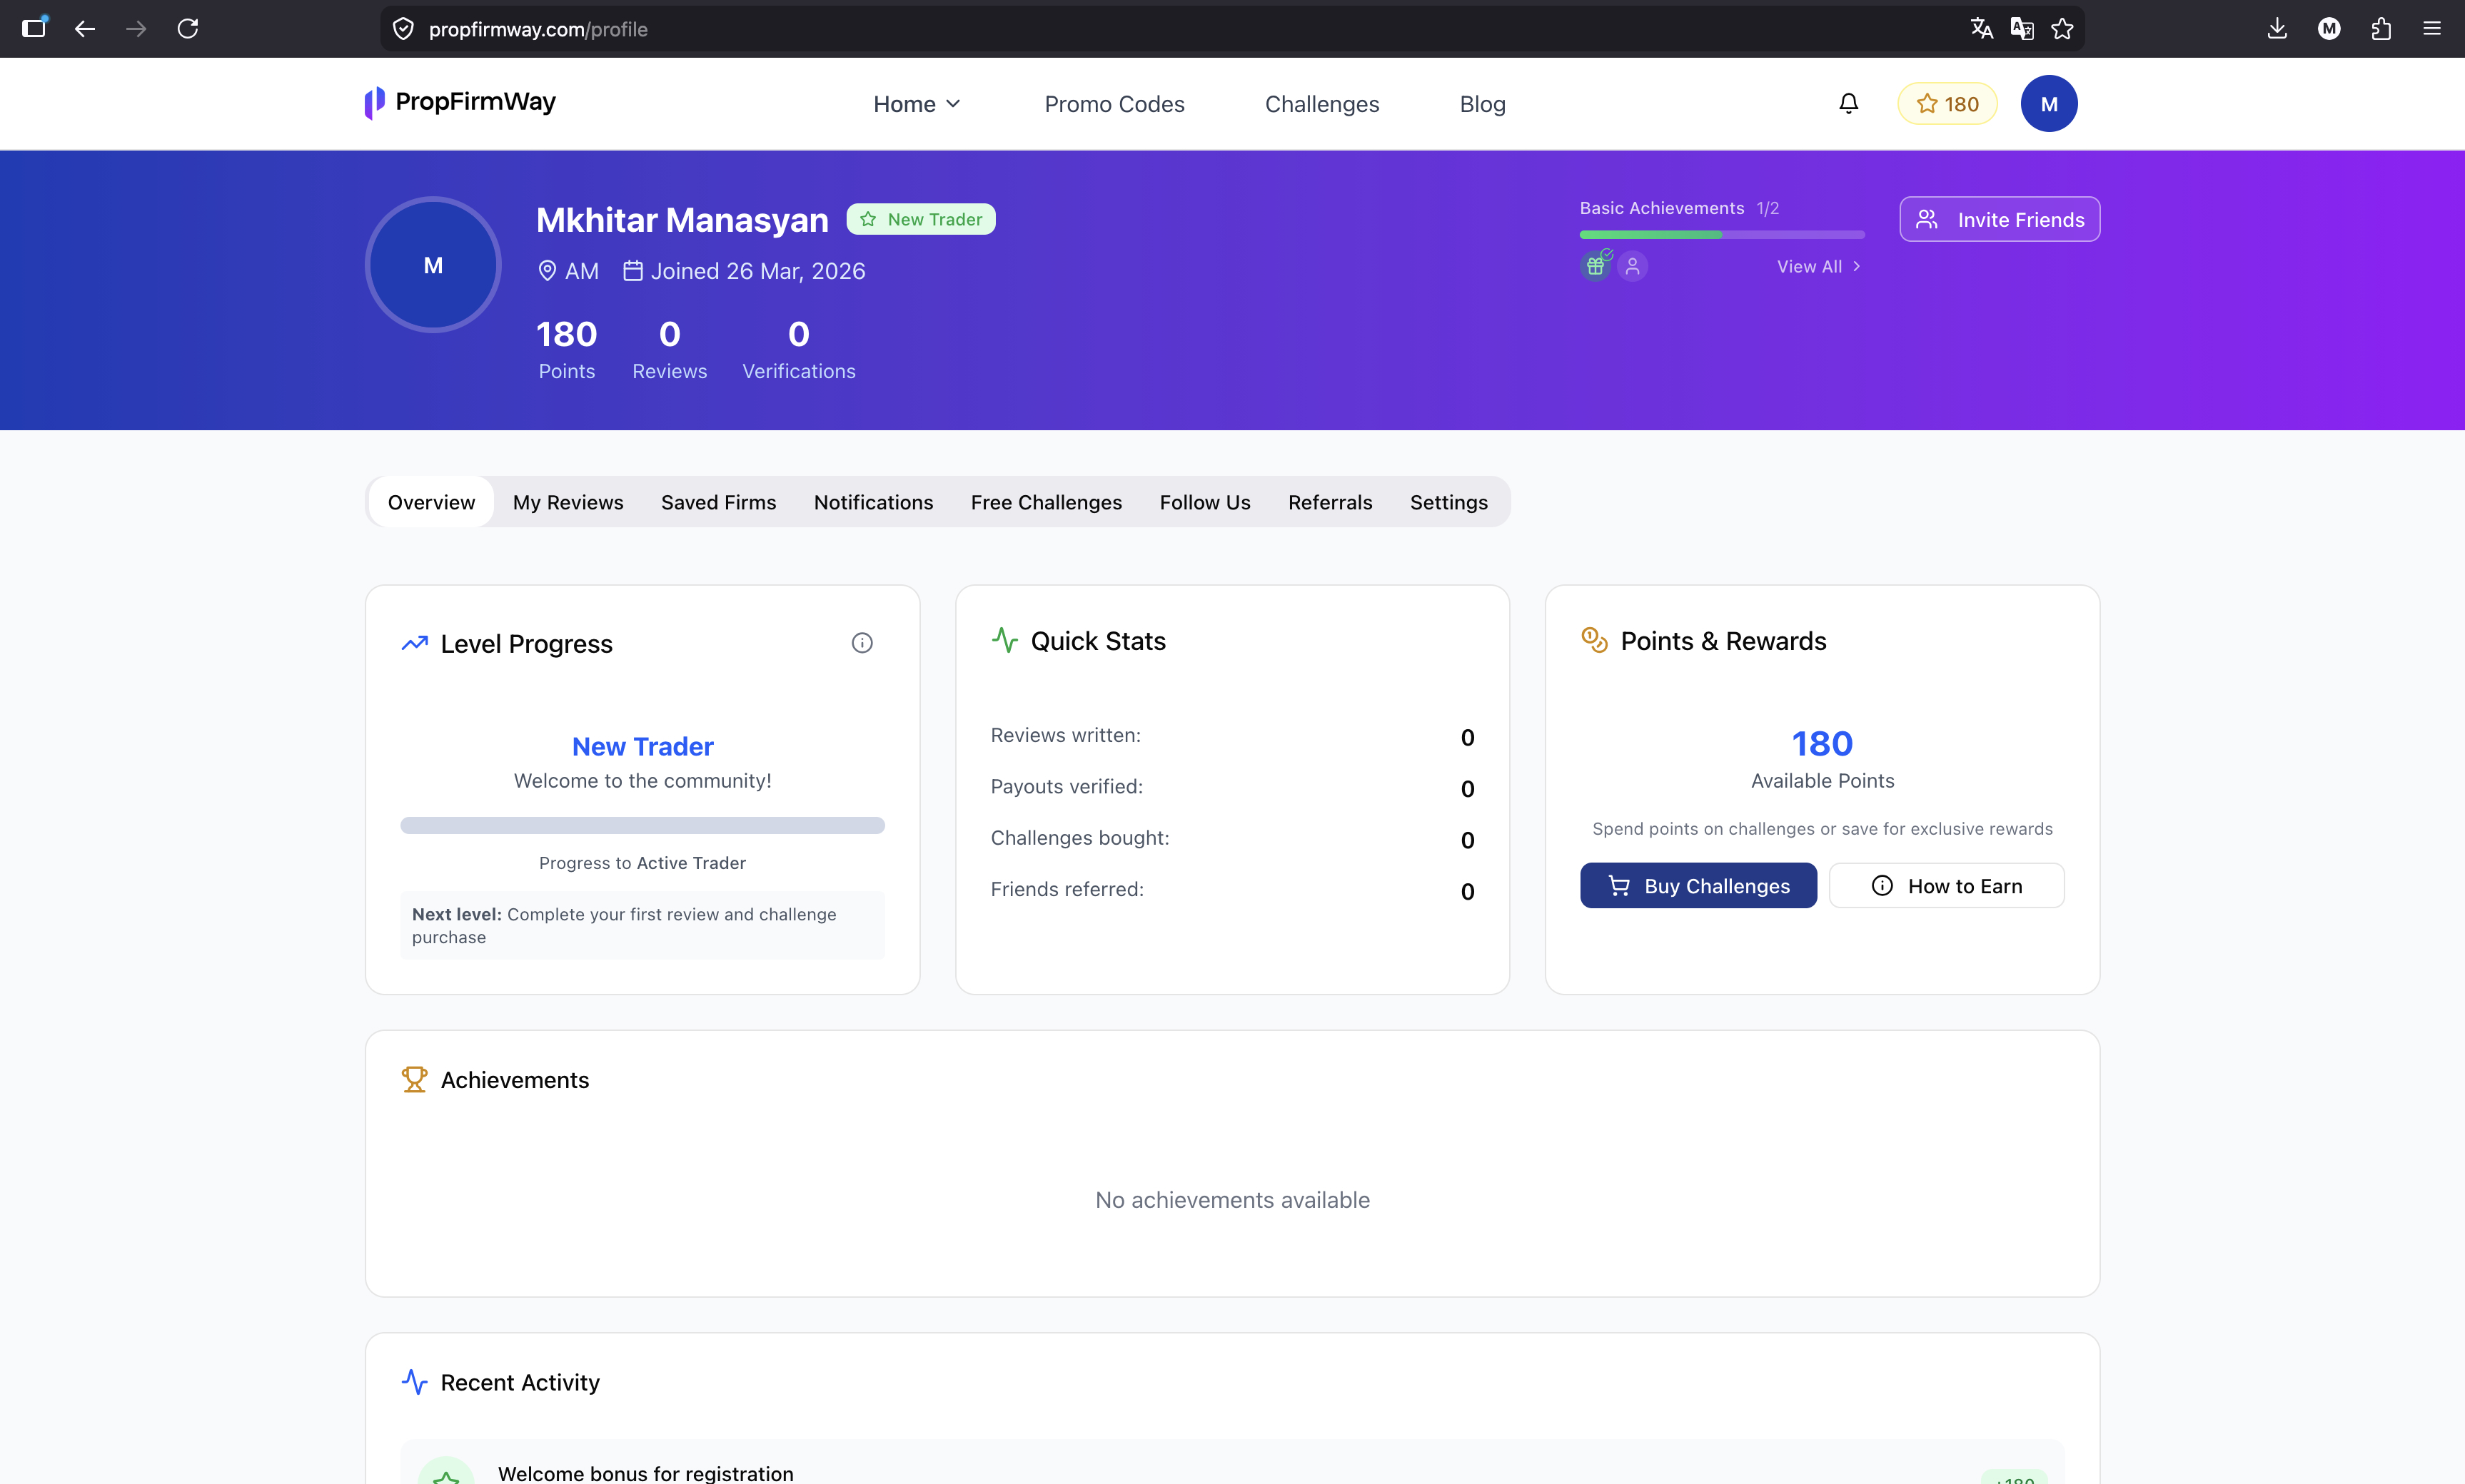Click the Payouts verified stat row
Screen dimensions: 2465x1484
[x=1231, y=788]
